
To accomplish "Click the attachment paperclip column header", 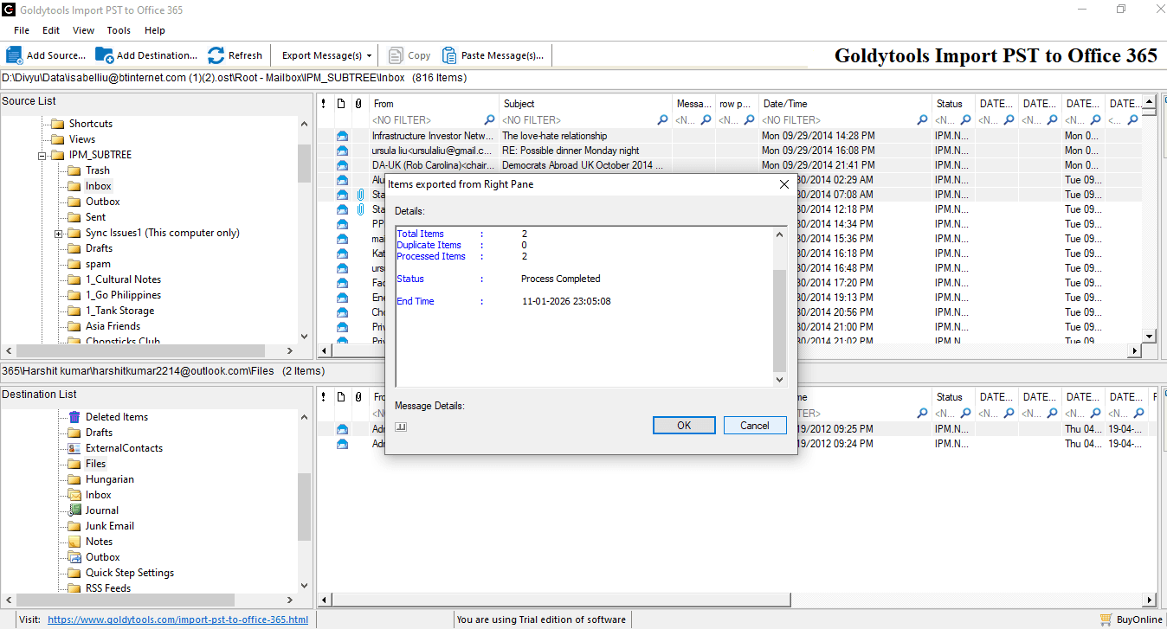I will (360, 103).
